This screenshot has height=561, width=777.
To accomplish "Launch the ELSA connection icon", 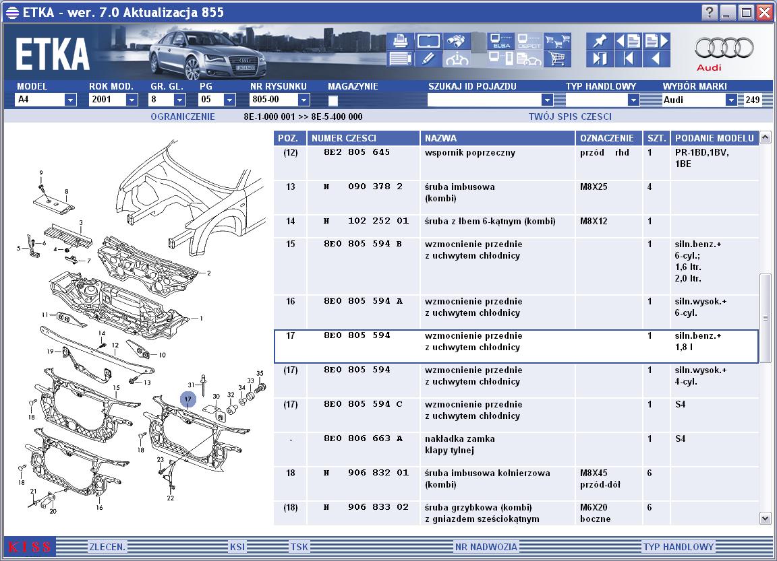I will point(500,40).
